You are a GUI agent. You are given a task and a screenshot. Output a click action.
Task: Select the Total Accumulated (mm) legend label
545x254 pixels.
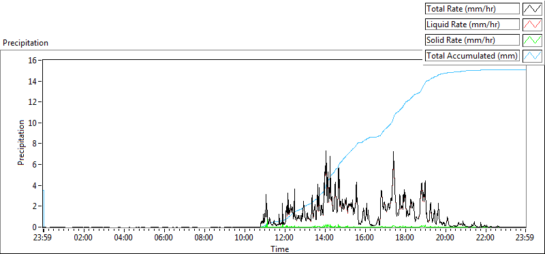click(x=472, y=56)
